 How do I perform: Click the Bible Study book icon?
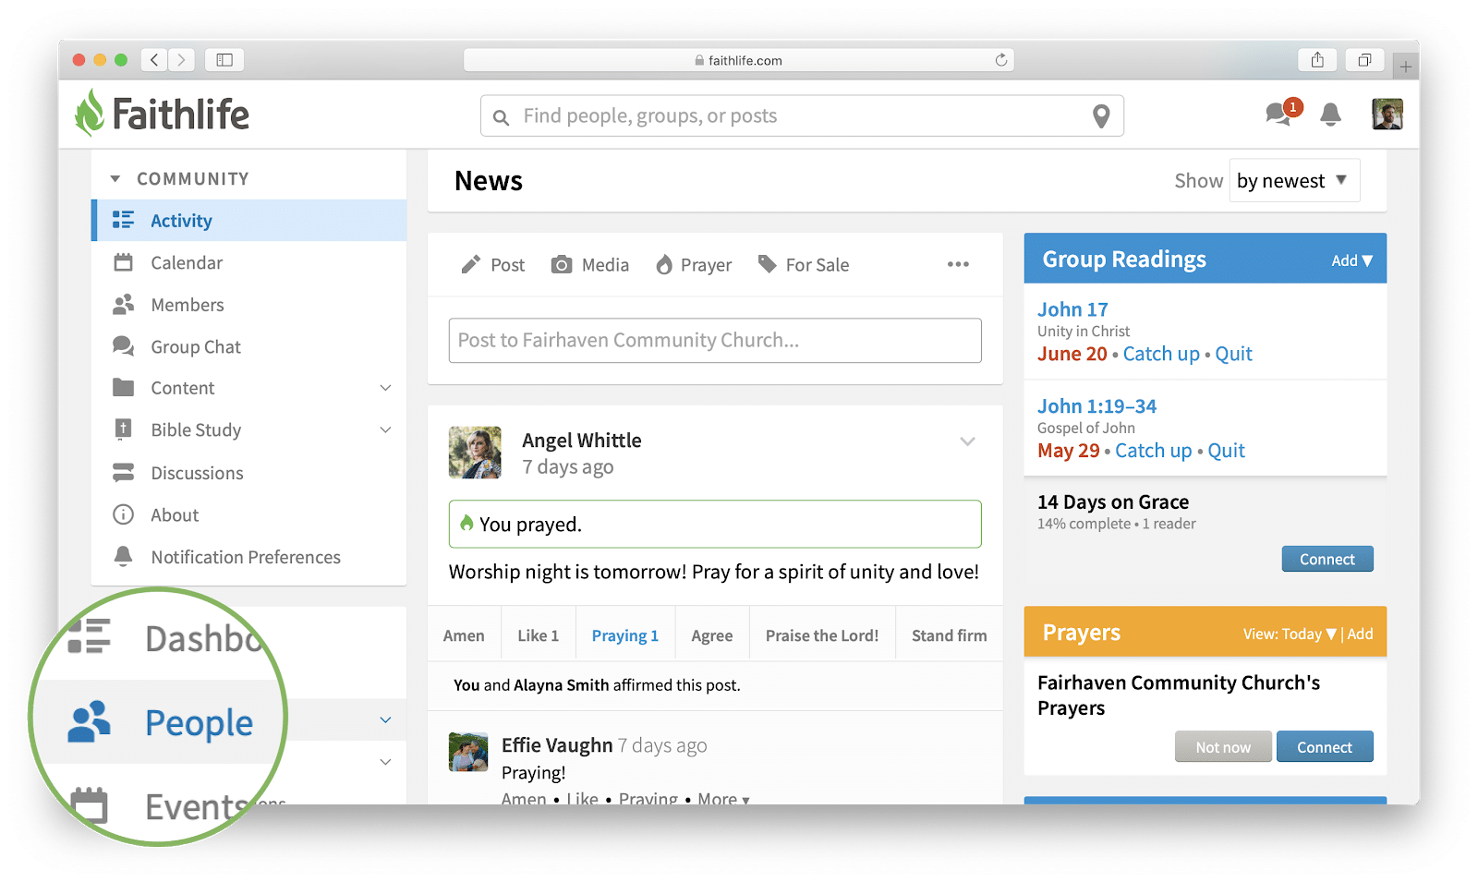(123, 429)
